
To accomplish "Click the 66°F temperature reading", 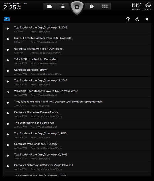I will 137,5.
